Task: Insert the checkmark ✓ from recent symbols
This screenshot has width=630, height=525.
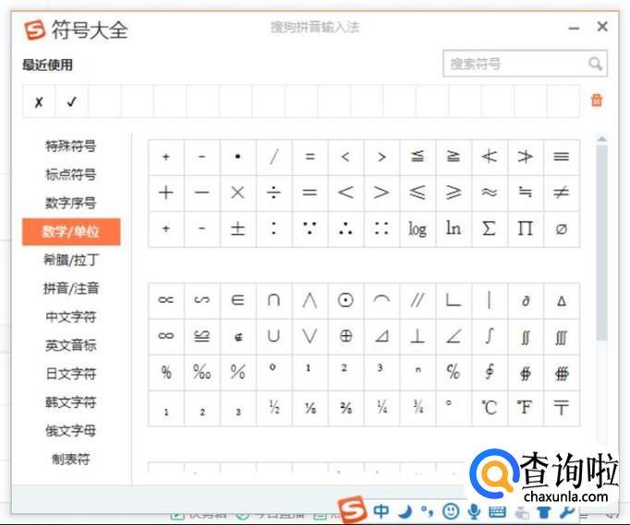Action: click(72, 101)
